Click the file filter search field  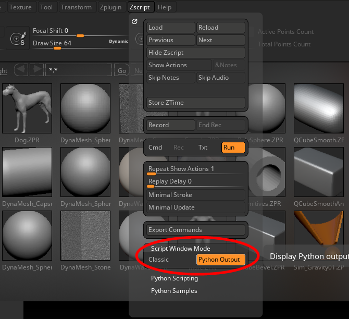(x=78, y=70)
